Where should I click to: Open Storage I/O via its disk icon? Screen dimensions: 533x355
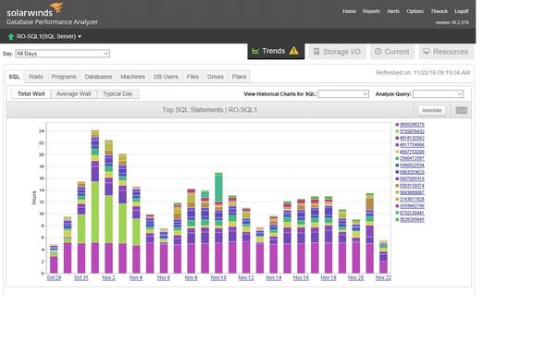click(x=316, y=52)
